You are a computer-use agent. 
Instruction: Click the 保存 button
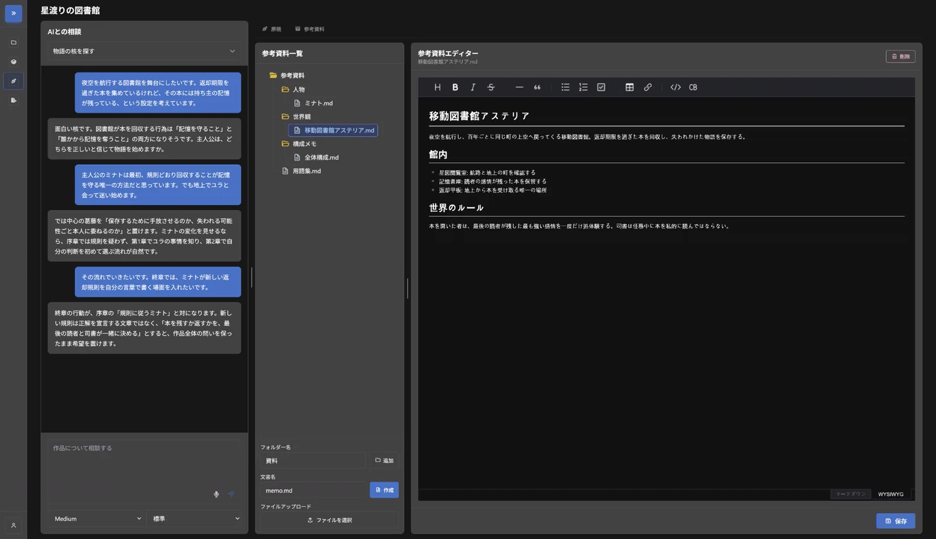click(x=896, y=521)
